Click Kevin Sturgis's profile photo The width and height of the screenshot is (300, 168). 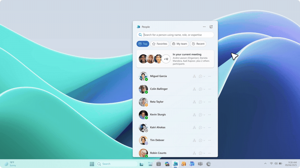point(143,115)
